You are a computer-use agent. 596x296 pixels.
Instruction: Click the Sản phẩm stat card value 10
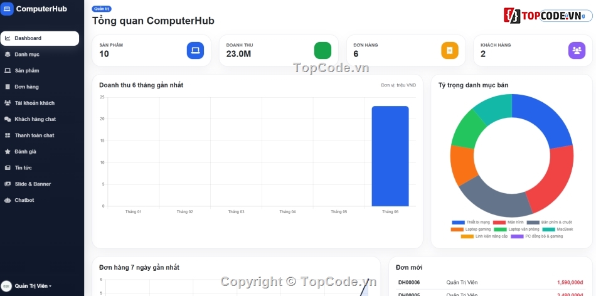[x=104, y=54]
